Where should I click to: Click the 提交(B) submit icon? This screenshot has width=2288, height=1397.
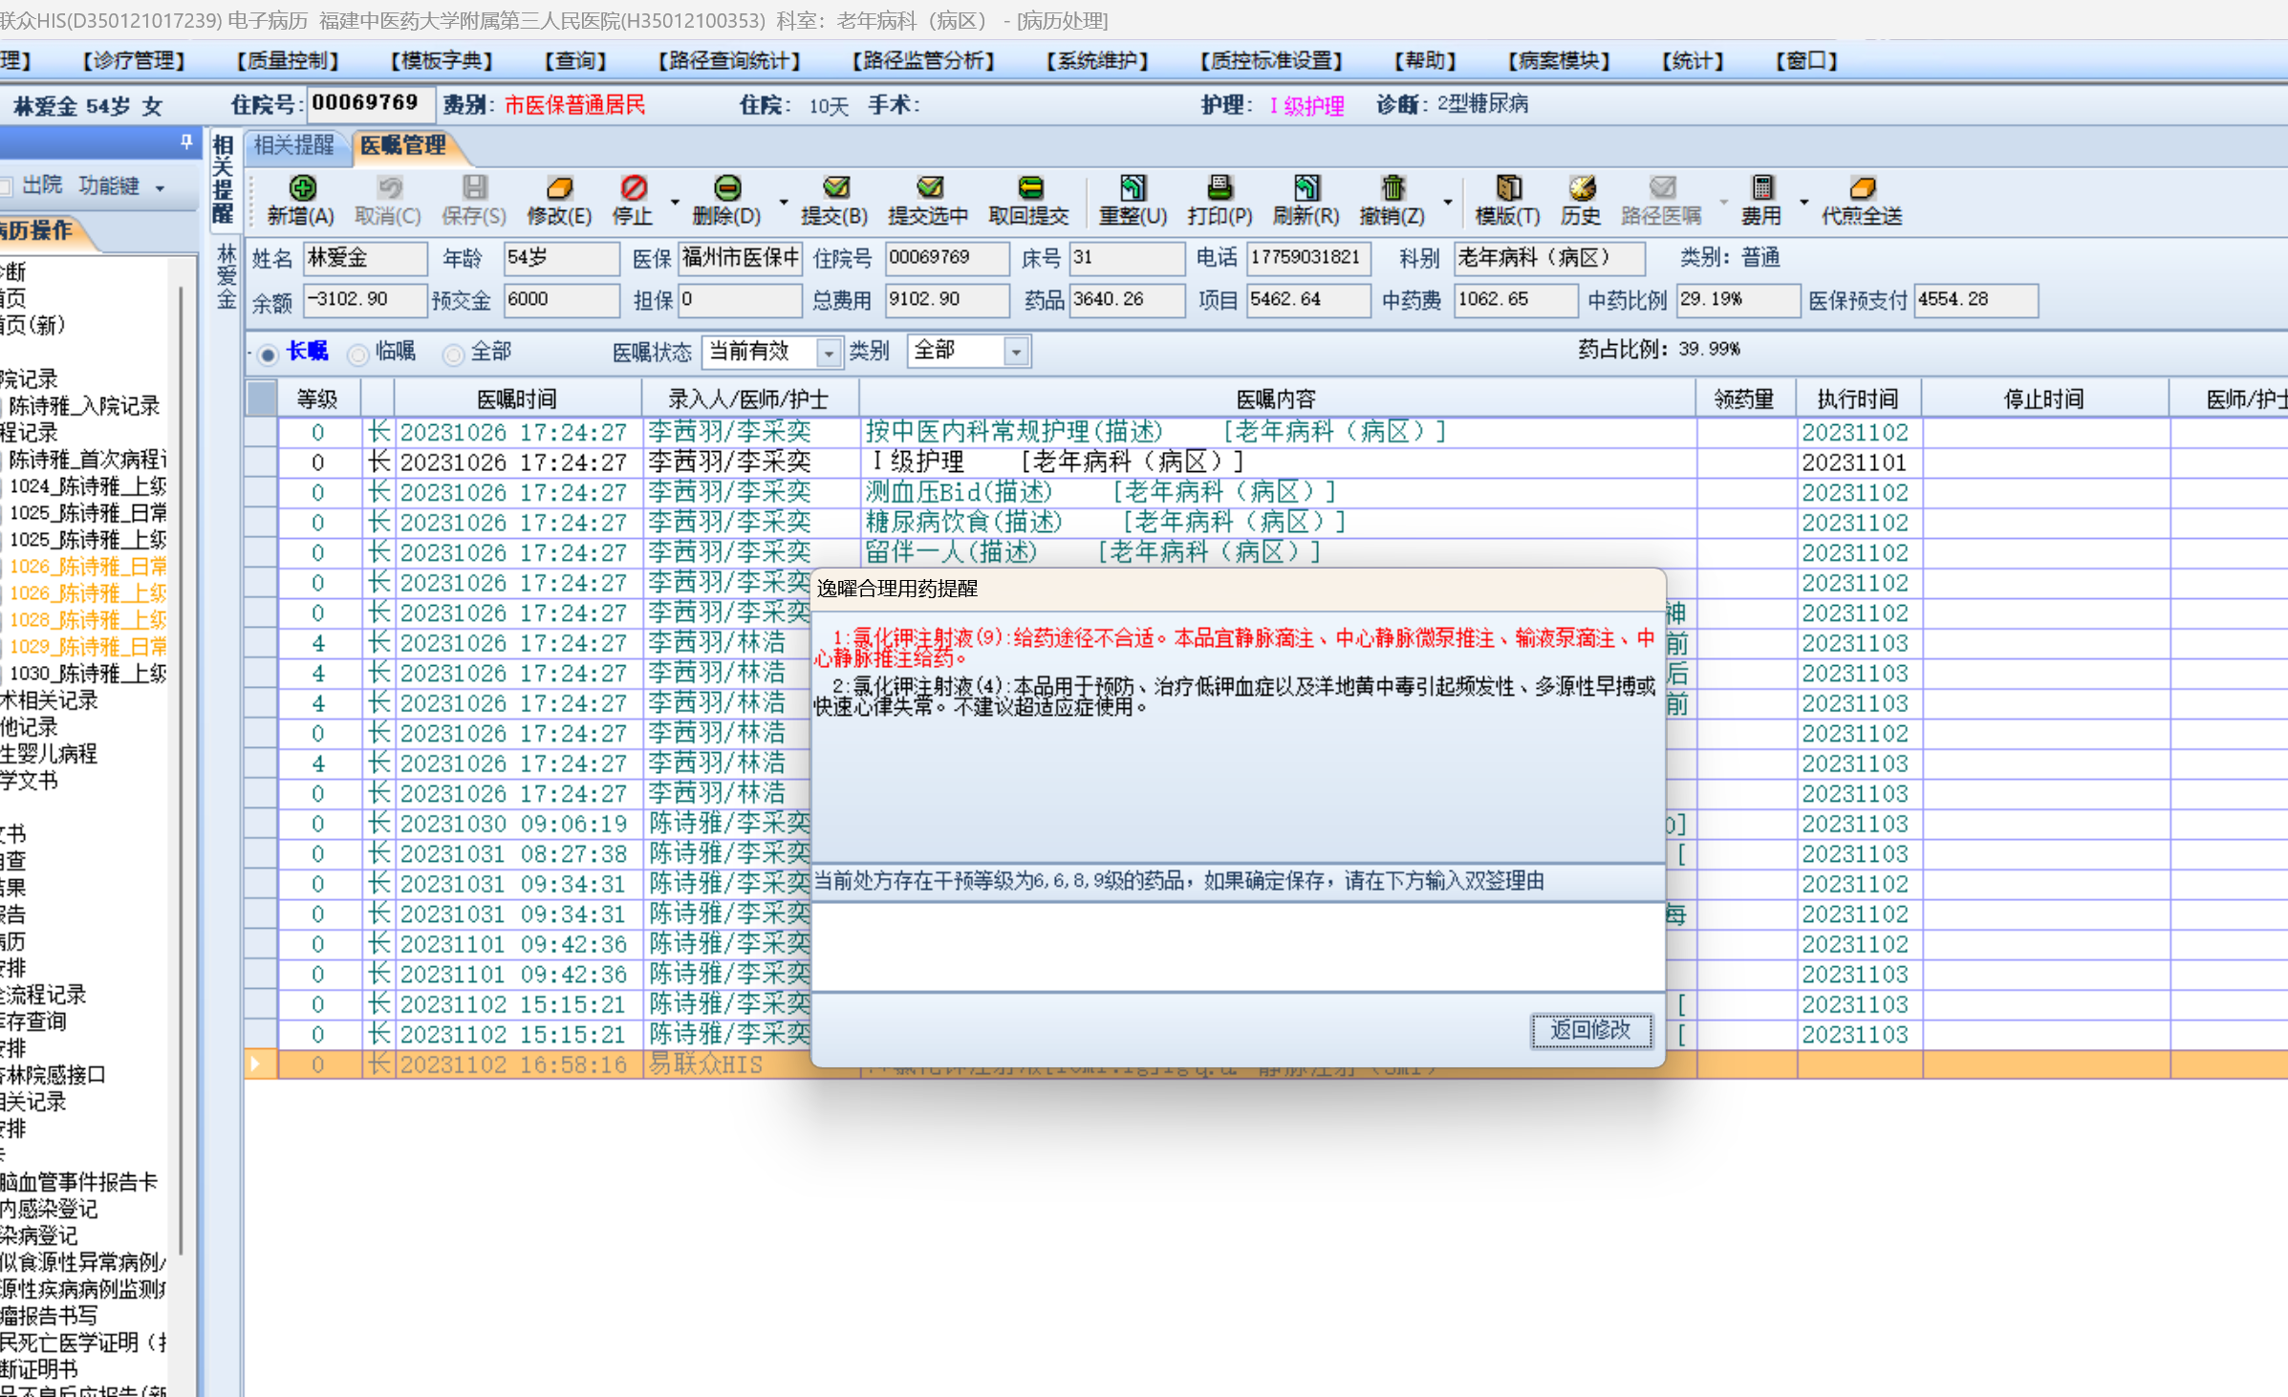[x=834, y=188]
